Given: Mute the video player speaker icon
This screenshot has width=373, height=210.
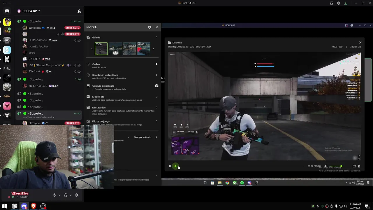Looking at the screenshot, I should click(x=326, y=166).
